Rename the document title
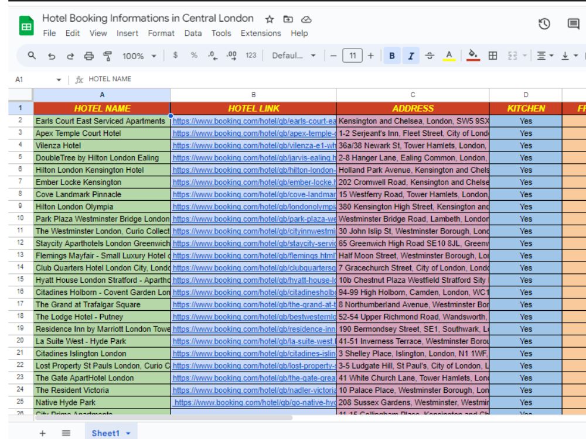 click(x=148, y=18)
